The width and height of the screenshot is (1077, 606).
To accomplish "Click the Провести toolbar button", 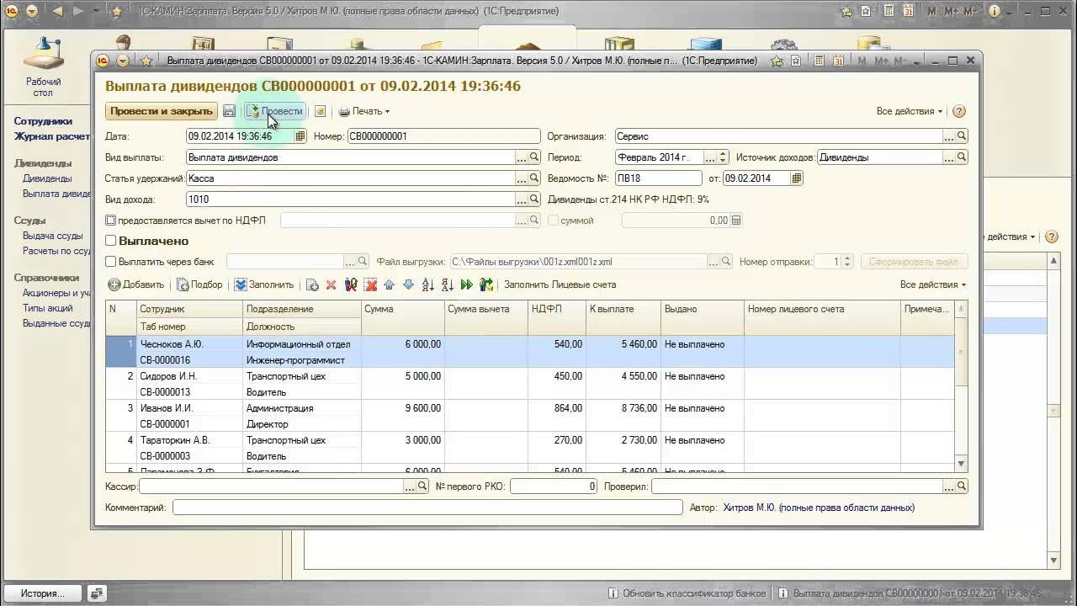I will coord(274,111).
